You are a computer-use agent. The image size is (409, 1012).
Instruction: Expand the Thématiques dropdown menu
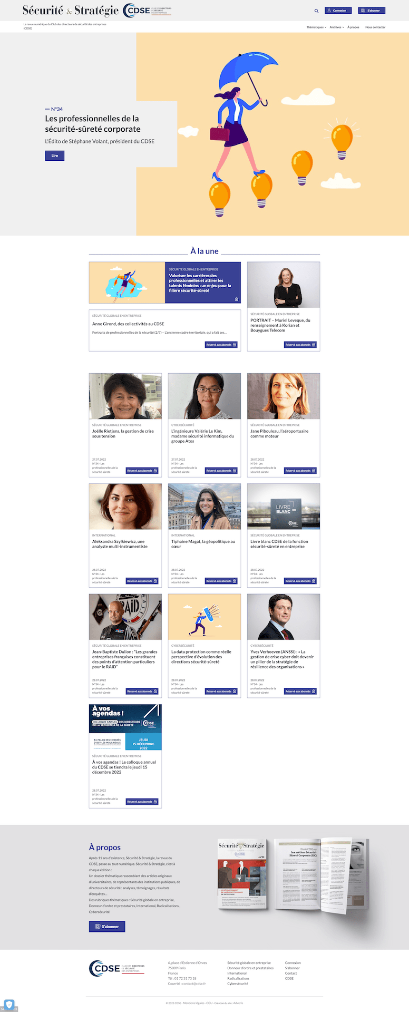pyautogui.click(x=316, y=27)
